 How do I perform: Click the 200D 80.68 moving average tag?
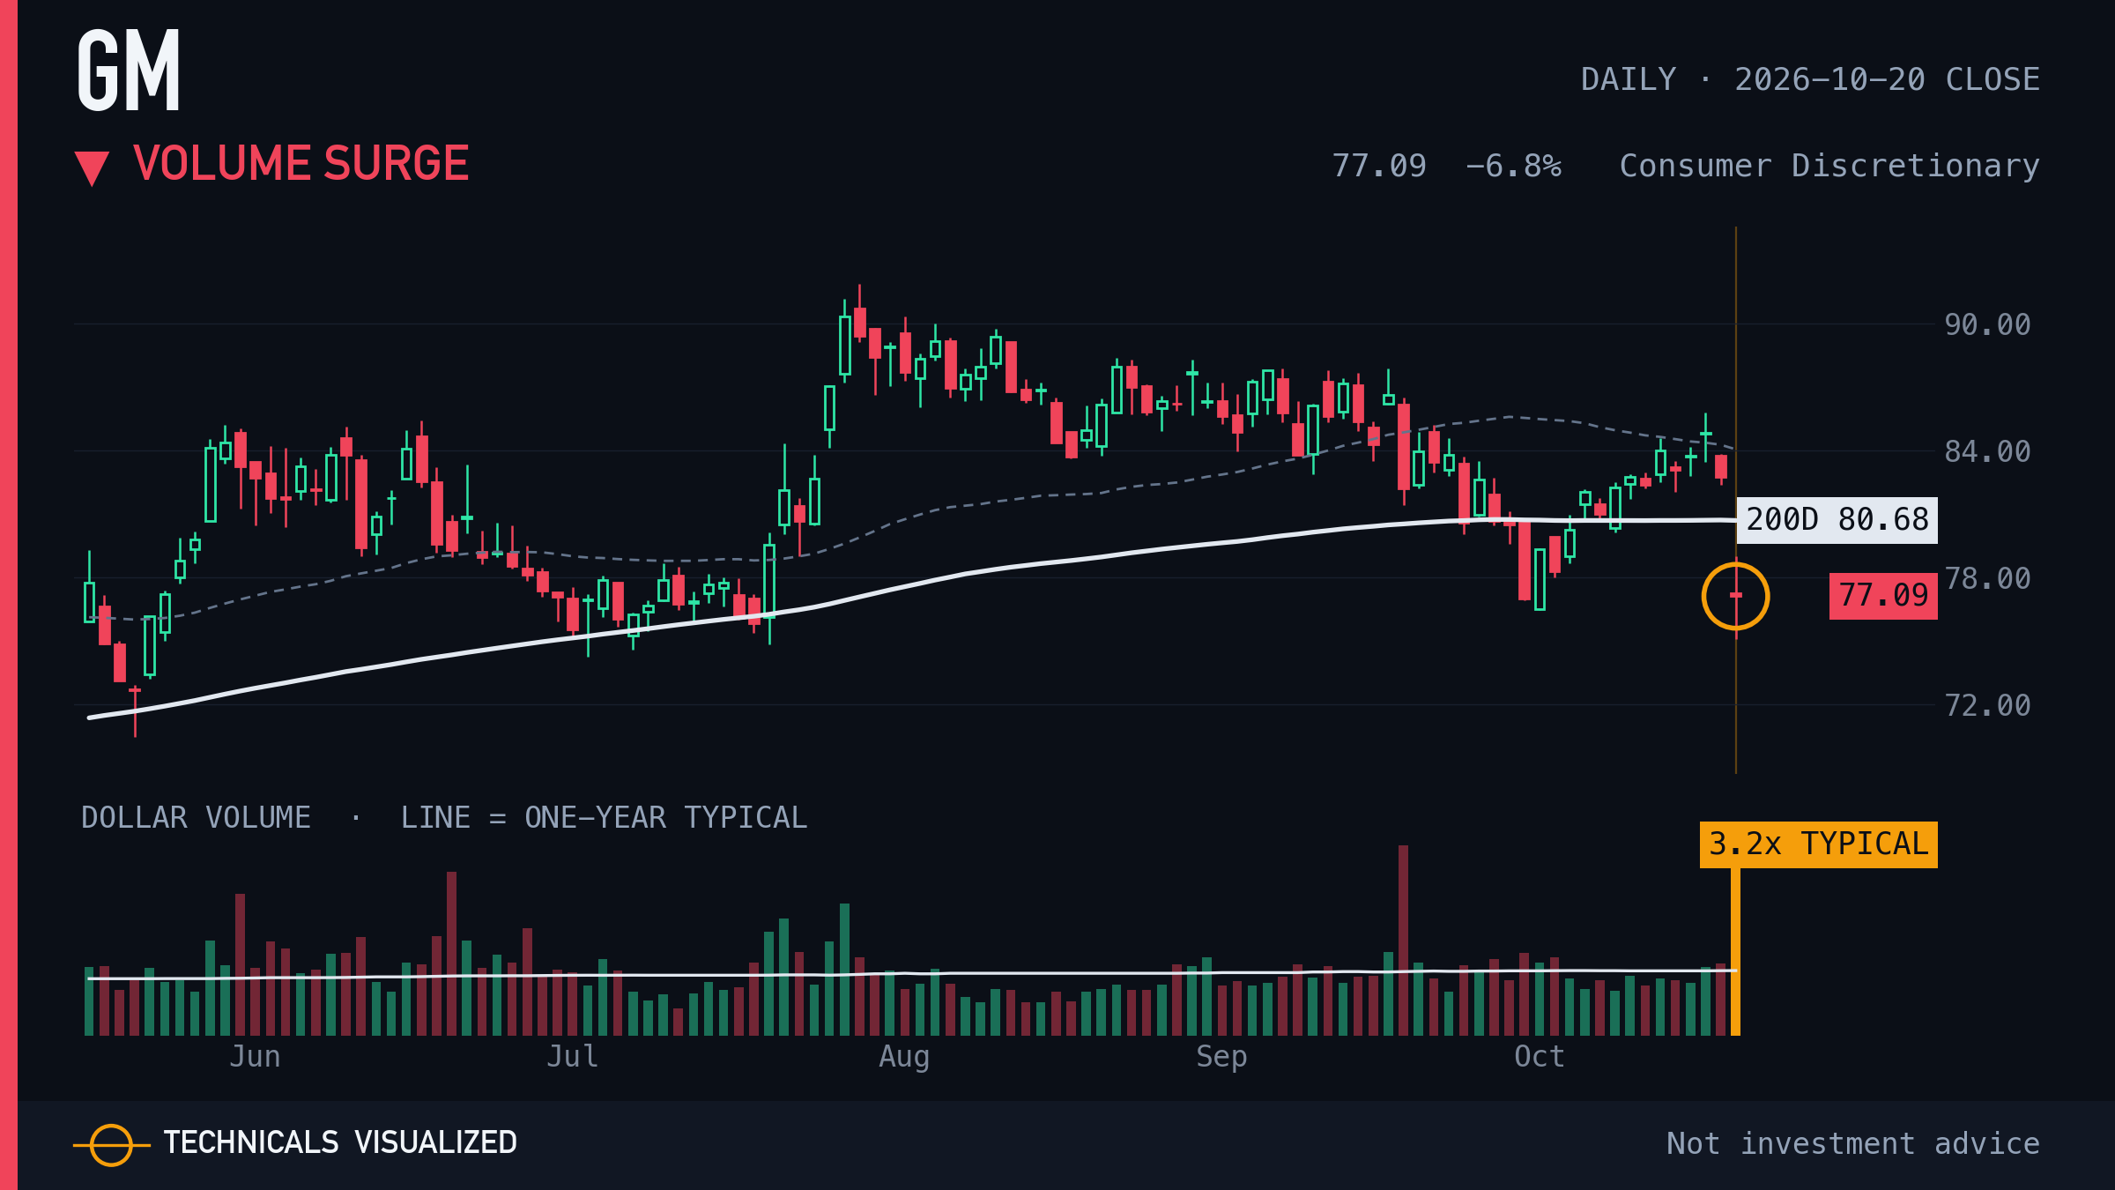(x=1837, y=520)
